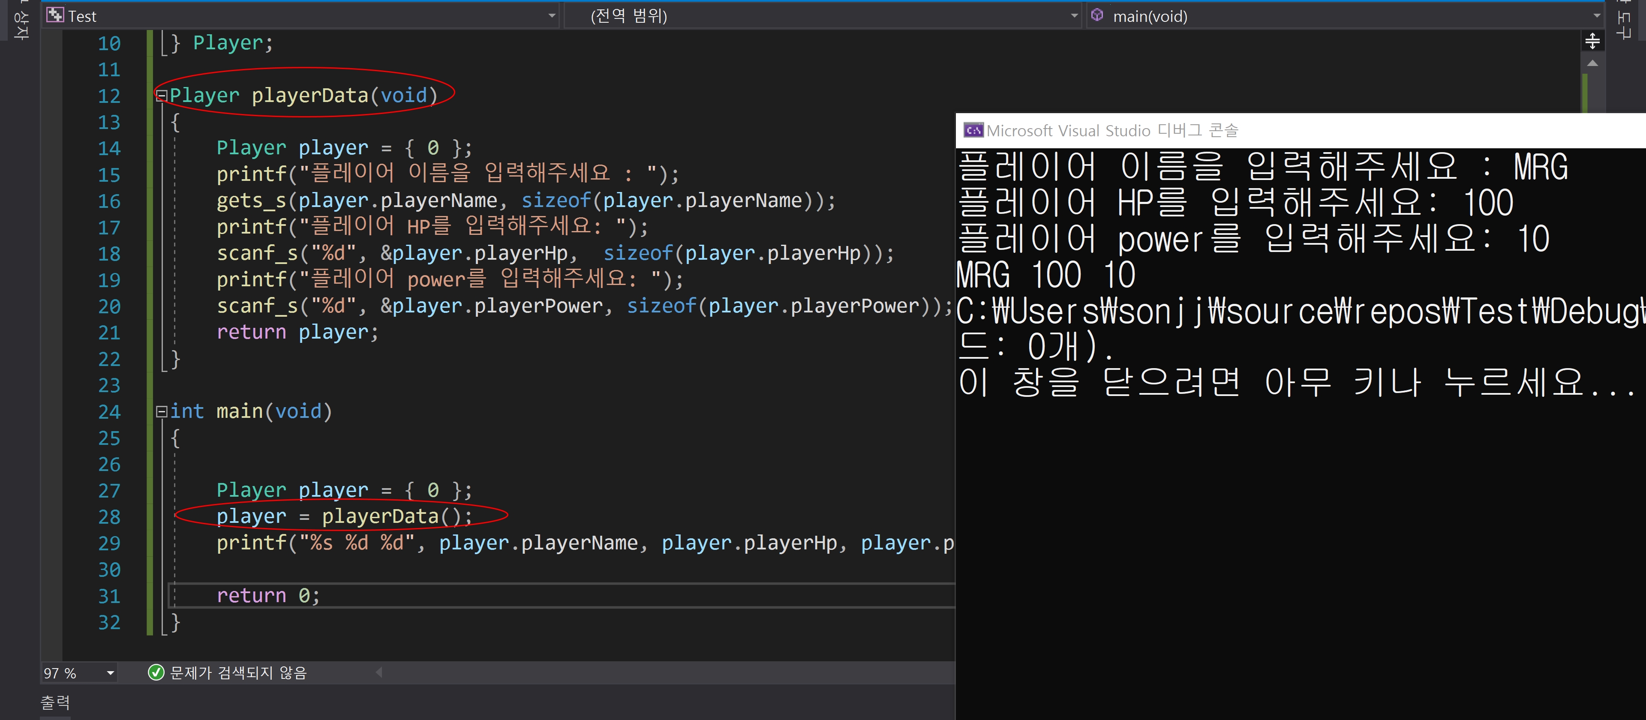This screenshot has height=720, width=1646.
Task: Click 'return 0;' on line 31
Action: pos(268,595)
